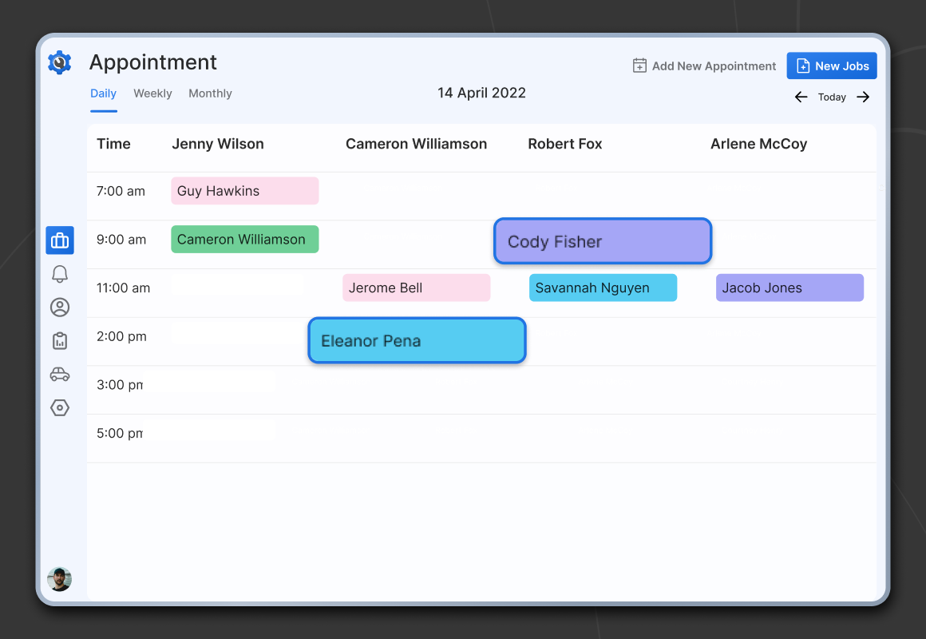Open Jerome Bell appointment
The width and height of the screenshot is (926, 639).
tap(417, 288)
